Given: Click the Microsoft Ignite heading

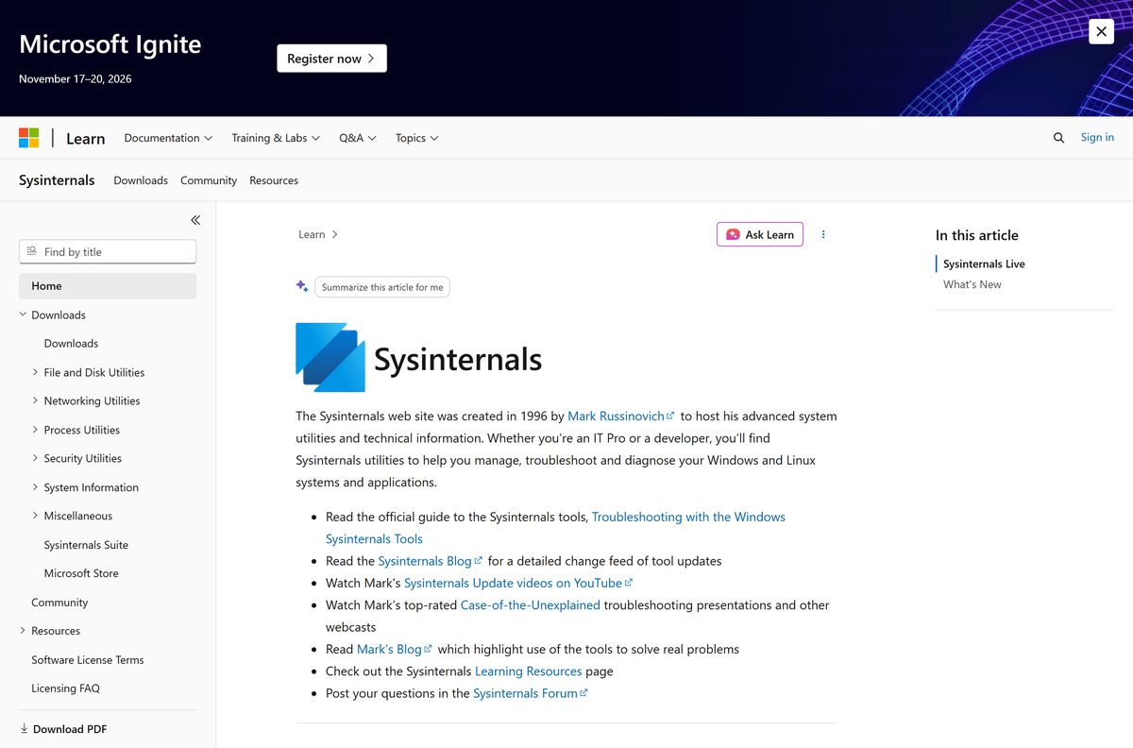Looking at the screenshot, I should 110,44.
